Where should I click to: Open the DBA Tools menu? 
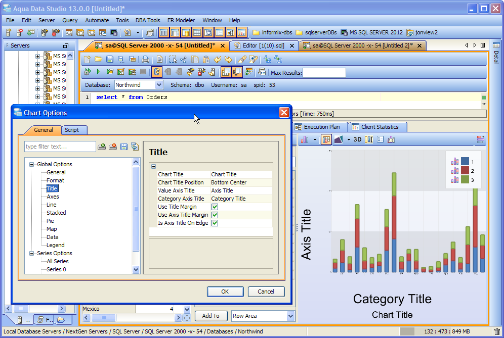point(148,20)
